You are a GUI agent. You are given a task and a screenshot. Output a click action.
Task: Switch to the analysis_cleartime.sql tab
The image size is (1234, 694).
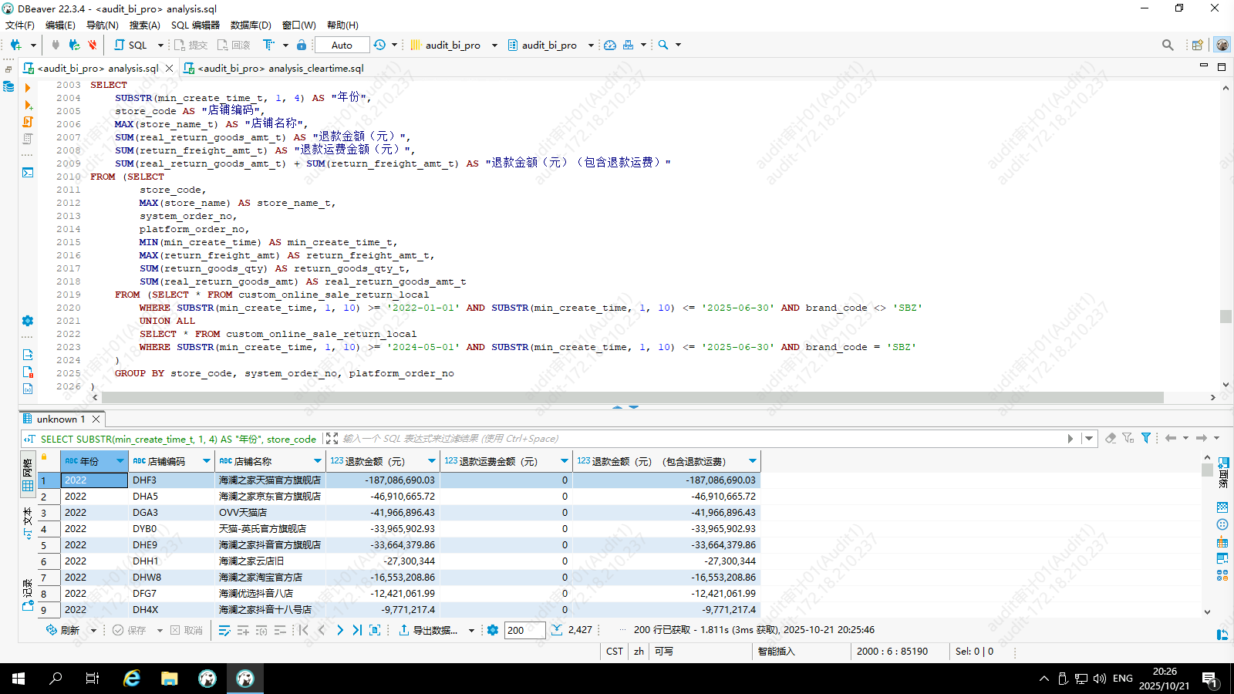tap(280, 68)
